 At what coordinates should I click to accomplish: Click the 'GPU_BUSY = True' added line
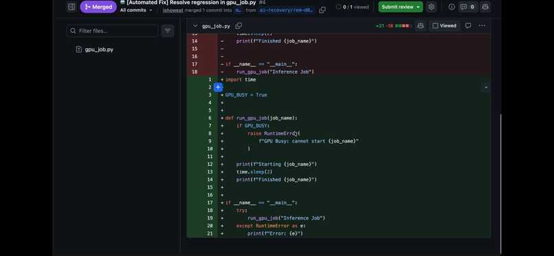[x=246, y=95]
